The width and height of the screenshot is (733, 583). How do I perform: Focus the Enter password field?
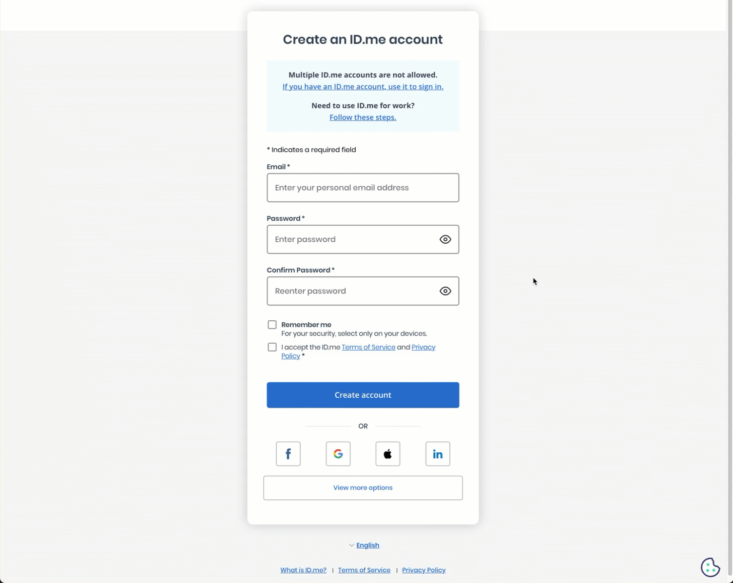point(351,239)
